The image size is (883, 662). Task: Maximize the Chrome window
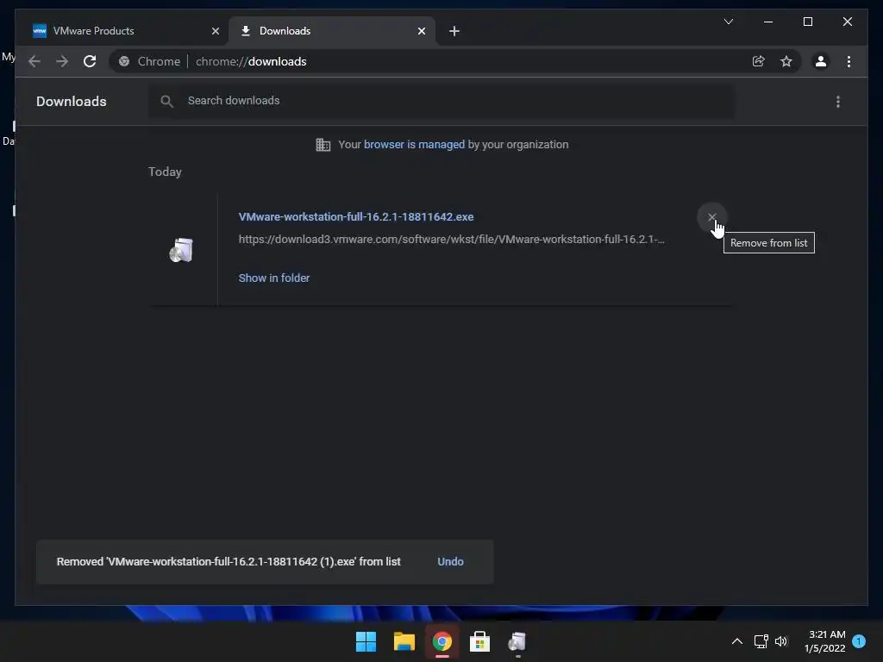807,22
